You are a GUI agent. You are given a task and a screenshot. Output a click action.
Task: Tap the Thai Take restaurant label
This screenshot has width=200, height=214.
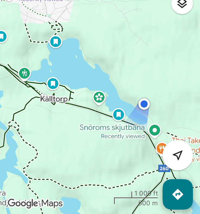click(186, 140)
